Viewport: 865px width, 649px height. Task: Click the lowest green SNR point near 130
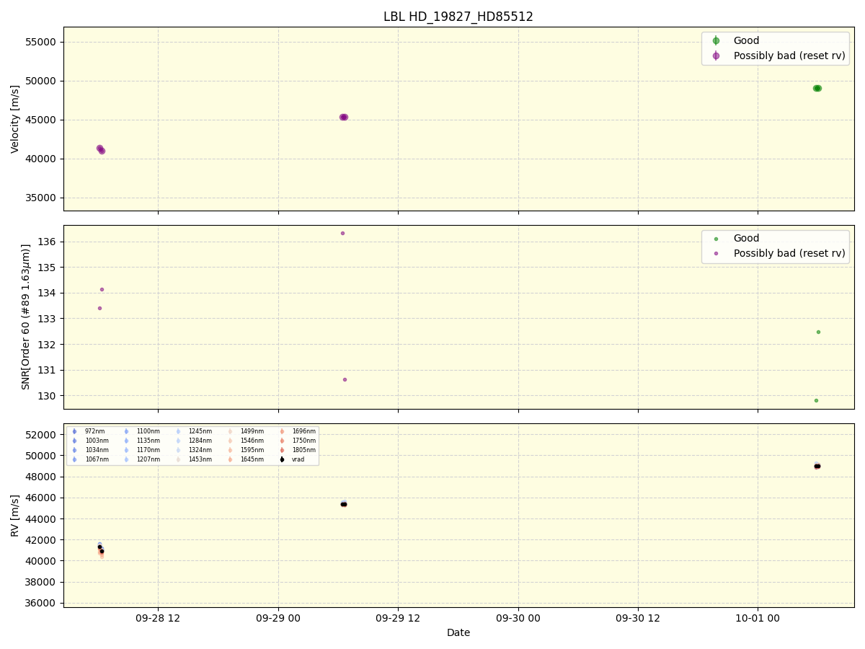[x=816, y=400]
